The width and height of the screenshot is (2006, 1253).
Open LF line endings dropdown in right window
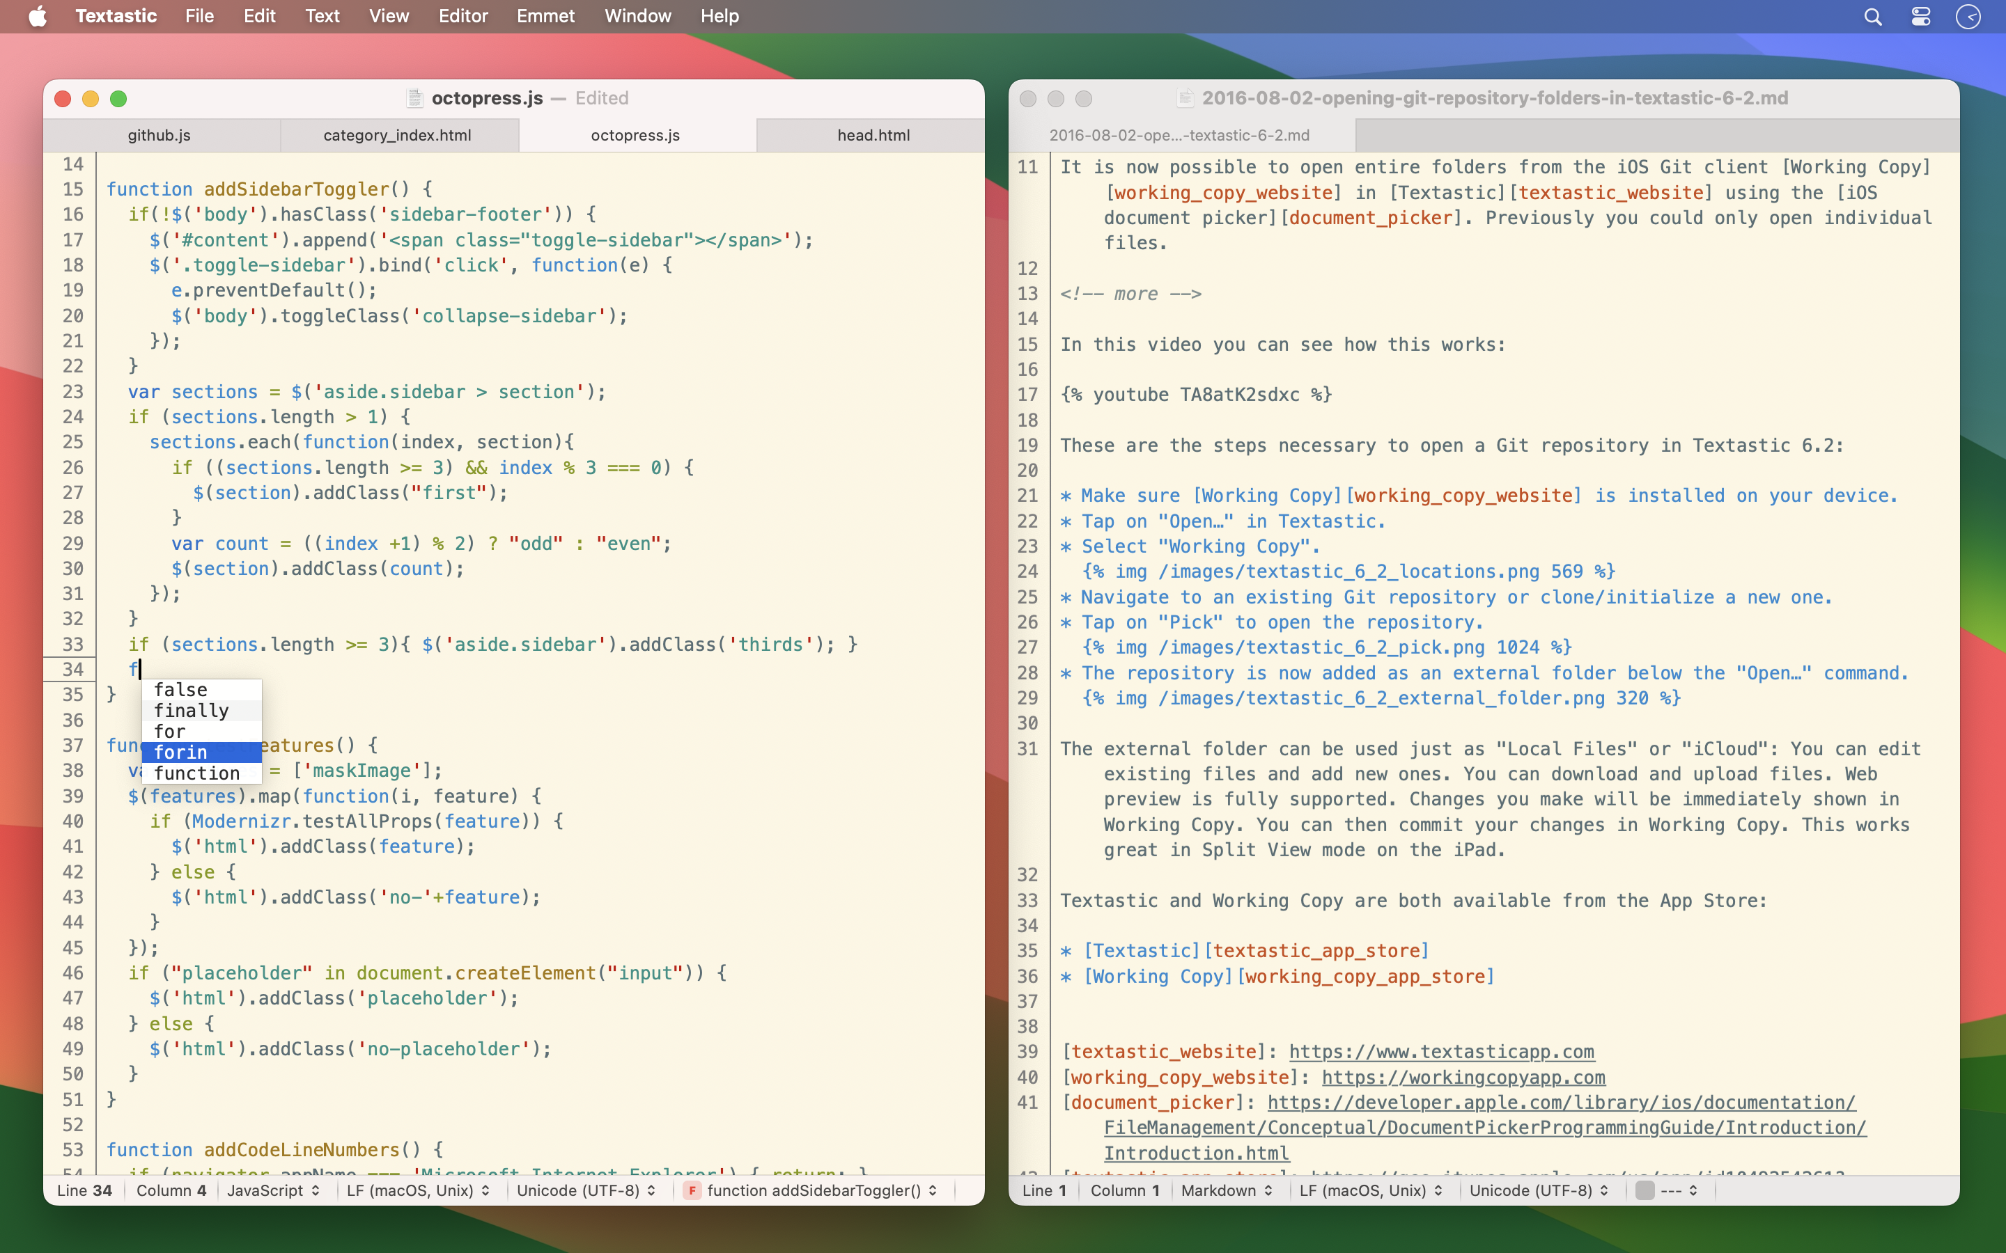pyautogui.click(x=1371, y=1190)
